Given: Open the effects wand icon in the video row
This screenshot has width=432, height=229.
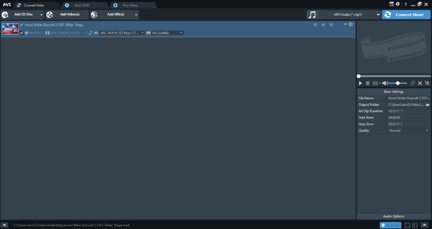Looking at the screenshot, I should tap(331, 25).
